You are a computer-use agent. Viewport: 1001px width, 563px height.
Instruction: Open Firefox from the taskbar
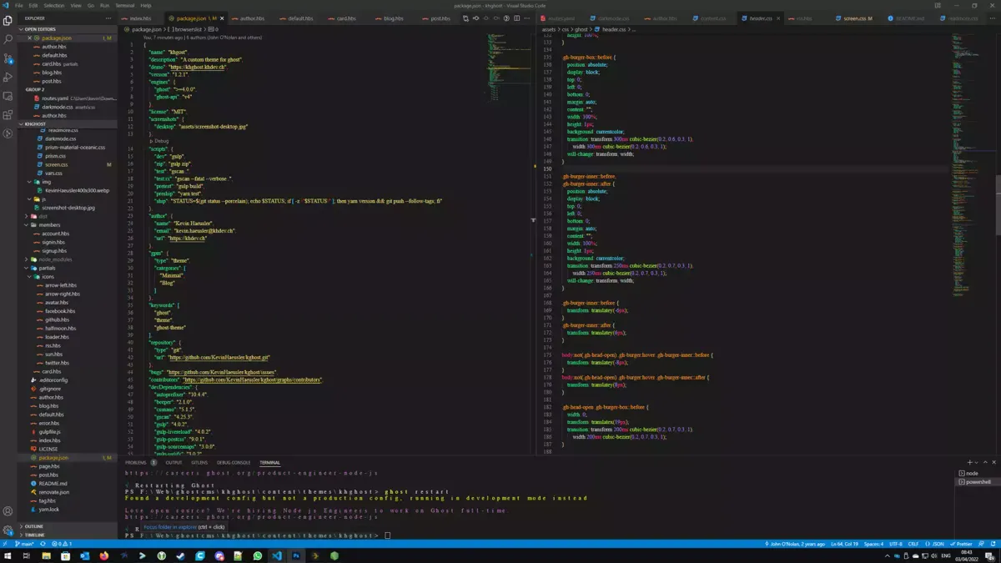pos(104,555)
